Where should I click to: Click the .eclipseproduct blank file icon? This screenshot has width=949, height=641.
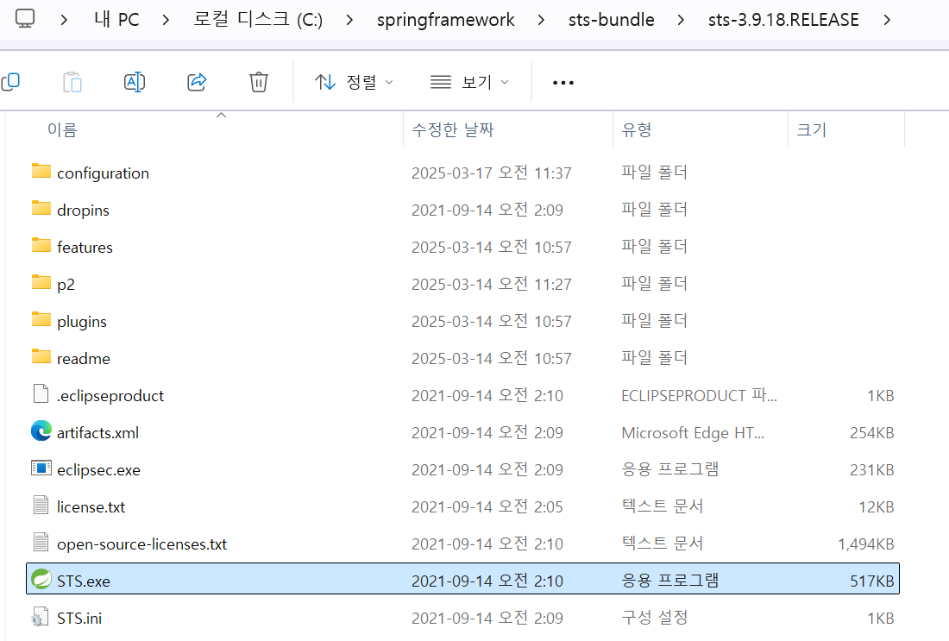click(41, 393)
